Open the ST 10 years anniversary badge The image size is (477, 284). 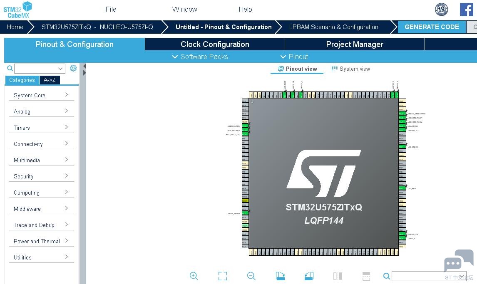point(441,10)
